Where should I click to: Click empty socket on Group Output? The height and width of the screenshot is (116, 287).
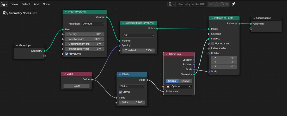[x=251, y=29]
